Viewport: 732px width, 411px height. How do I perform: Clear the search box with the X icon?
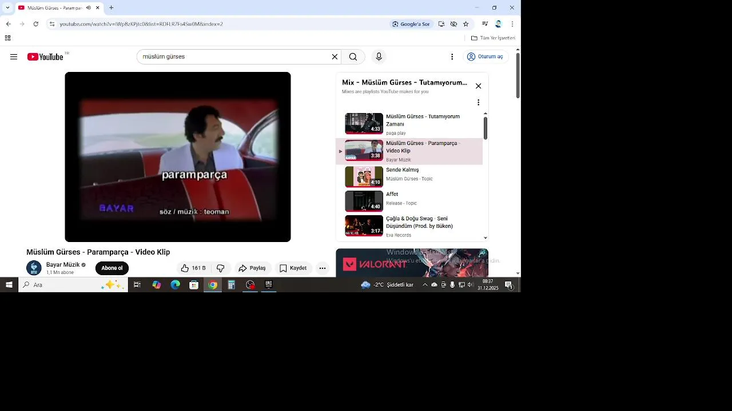335,57
